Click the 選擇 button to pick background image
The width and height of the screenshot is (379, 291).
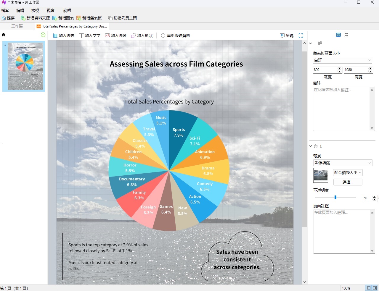pos(348,182)
